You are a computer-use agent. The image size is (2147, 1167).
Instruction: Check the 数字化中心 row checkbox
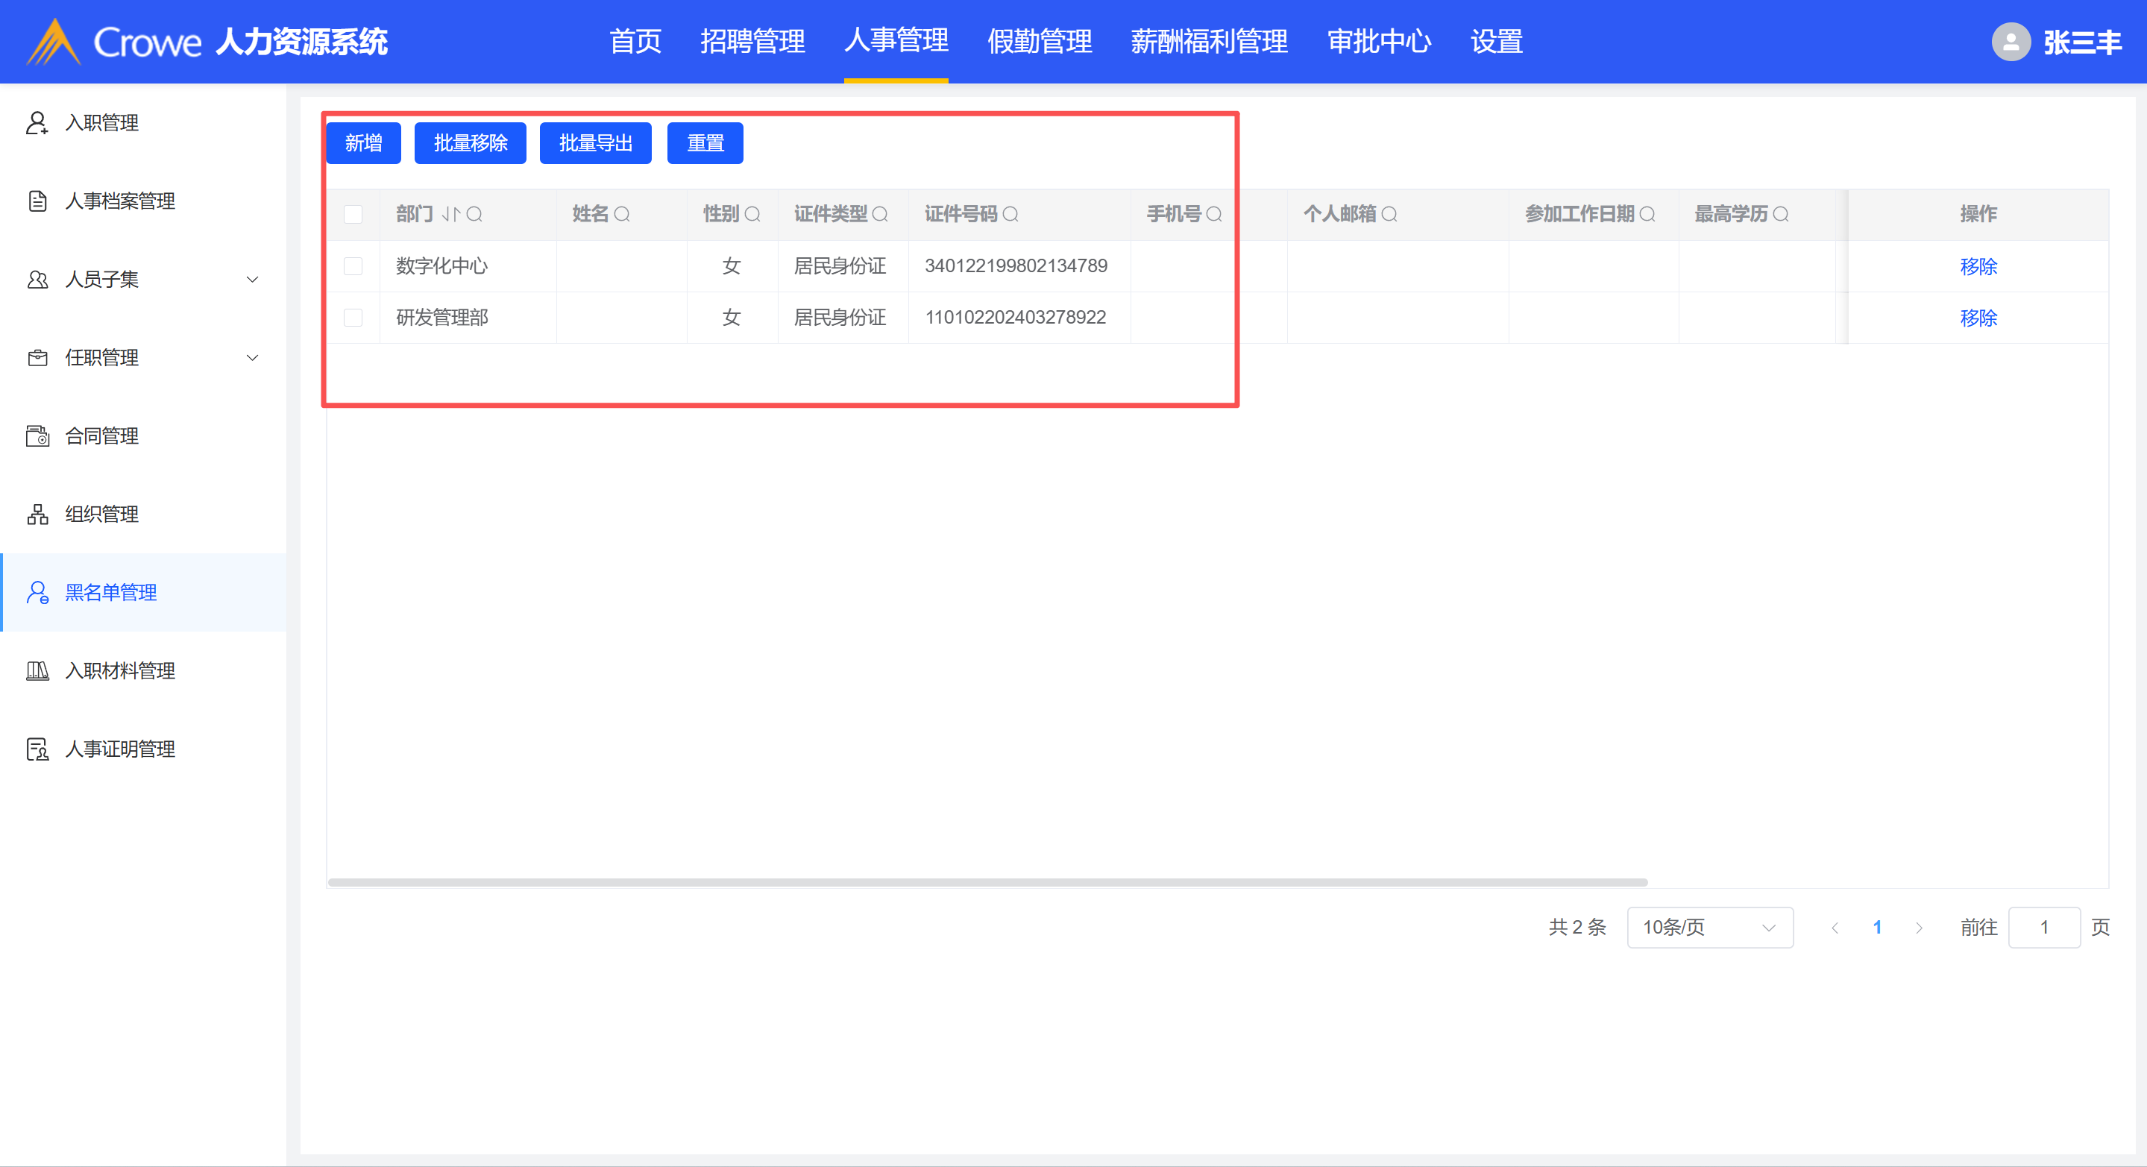click(353, 266)
